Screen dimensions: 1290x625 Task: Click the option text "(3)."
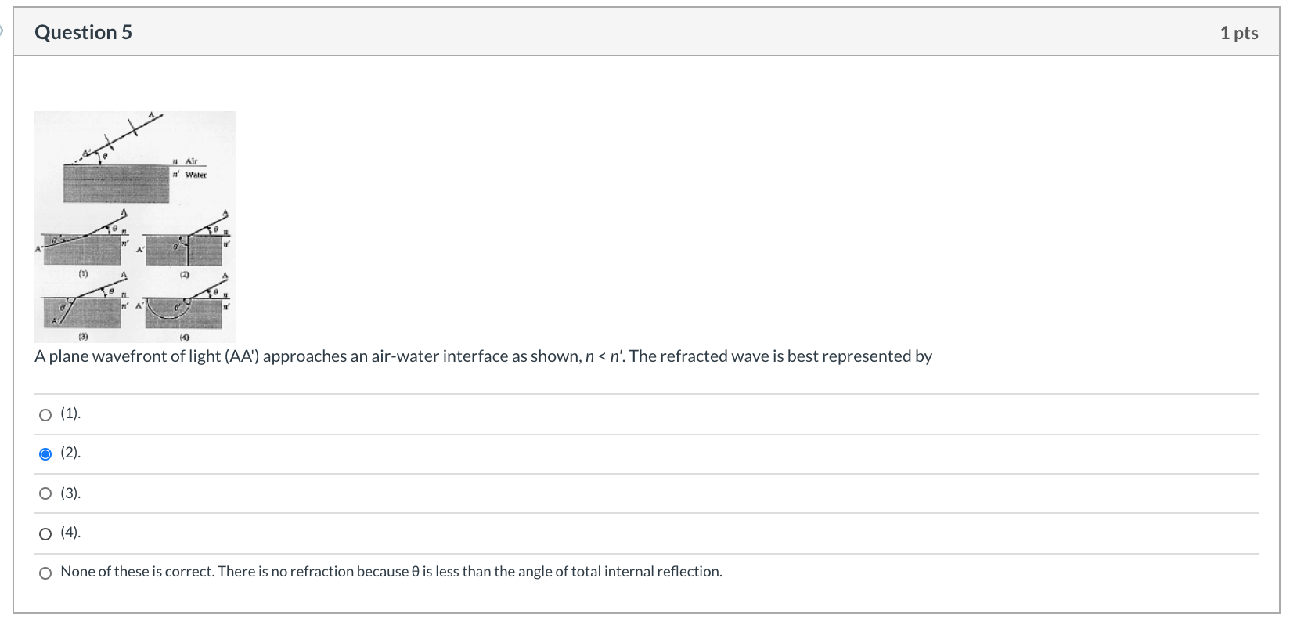pos(71,493)
